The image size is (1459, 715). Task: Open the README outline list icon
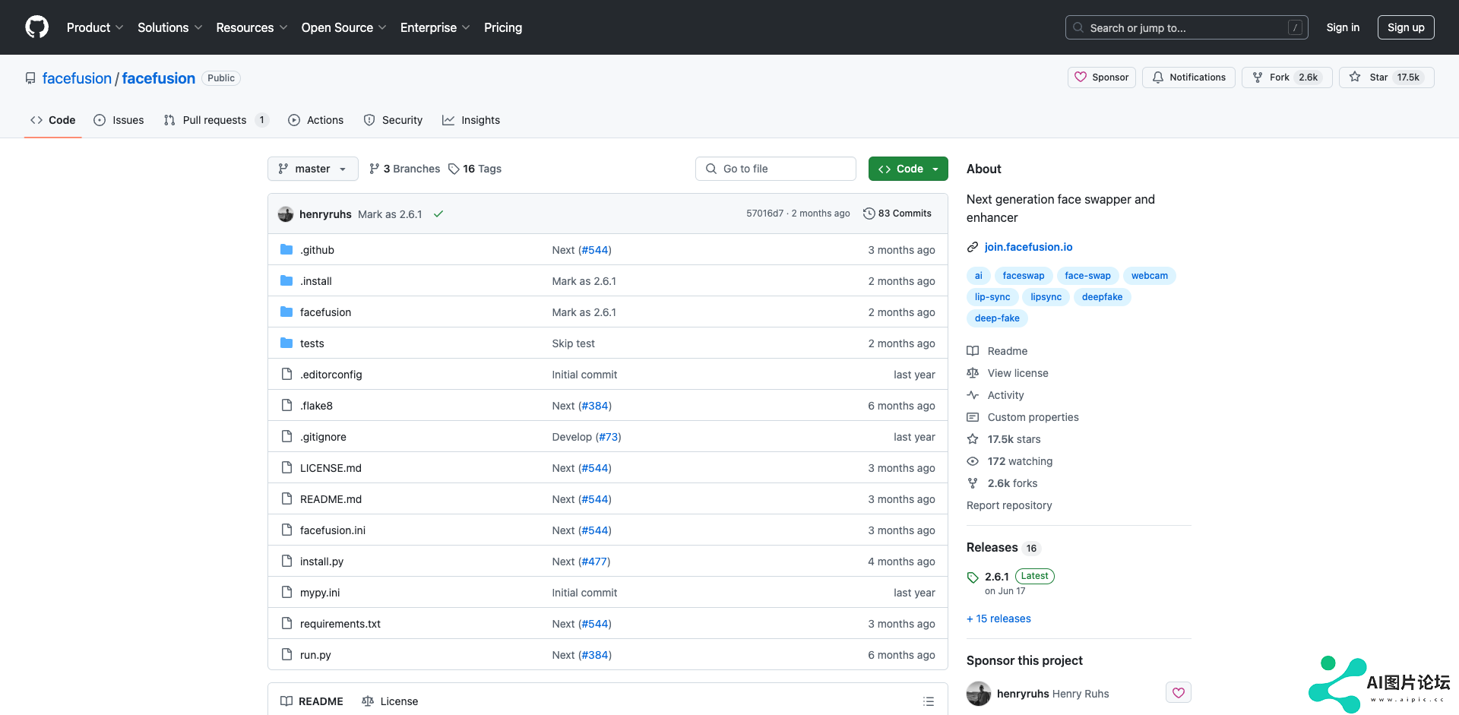929,701
